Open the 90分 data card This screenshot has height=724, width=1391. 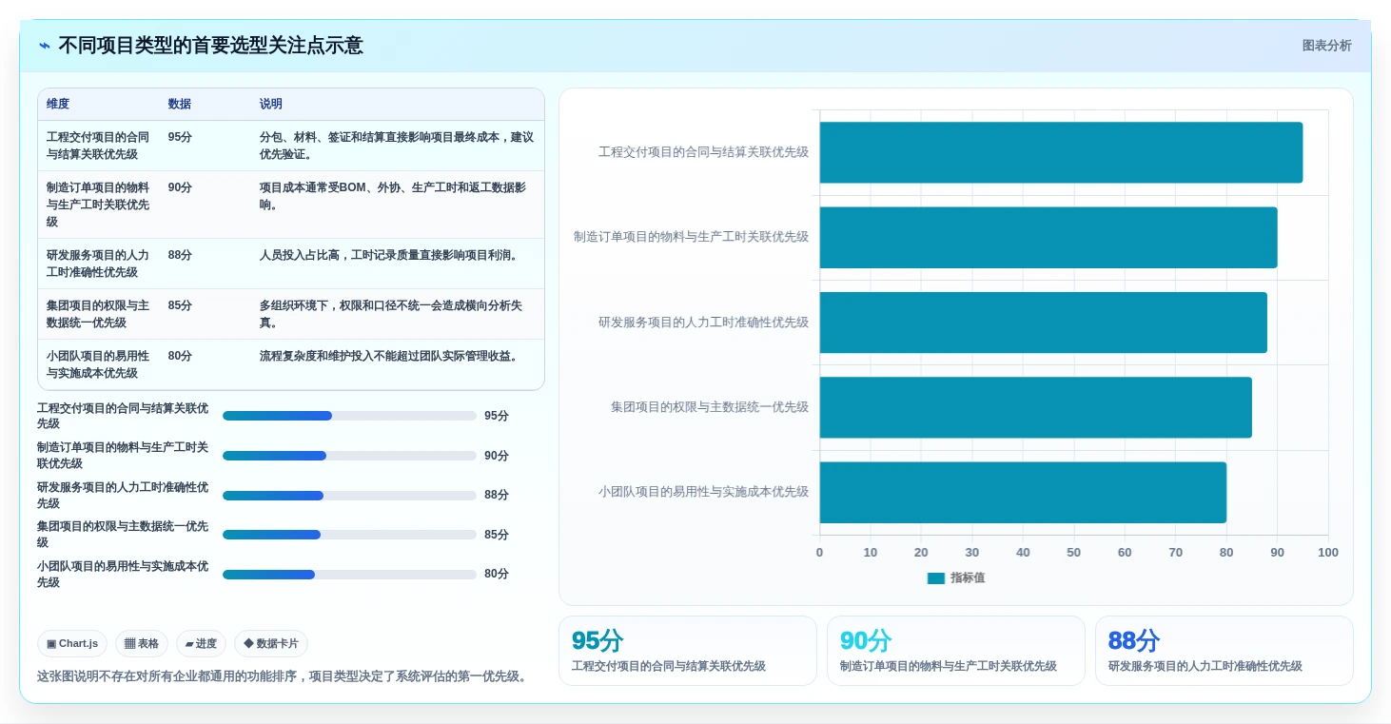pos(955,651)
